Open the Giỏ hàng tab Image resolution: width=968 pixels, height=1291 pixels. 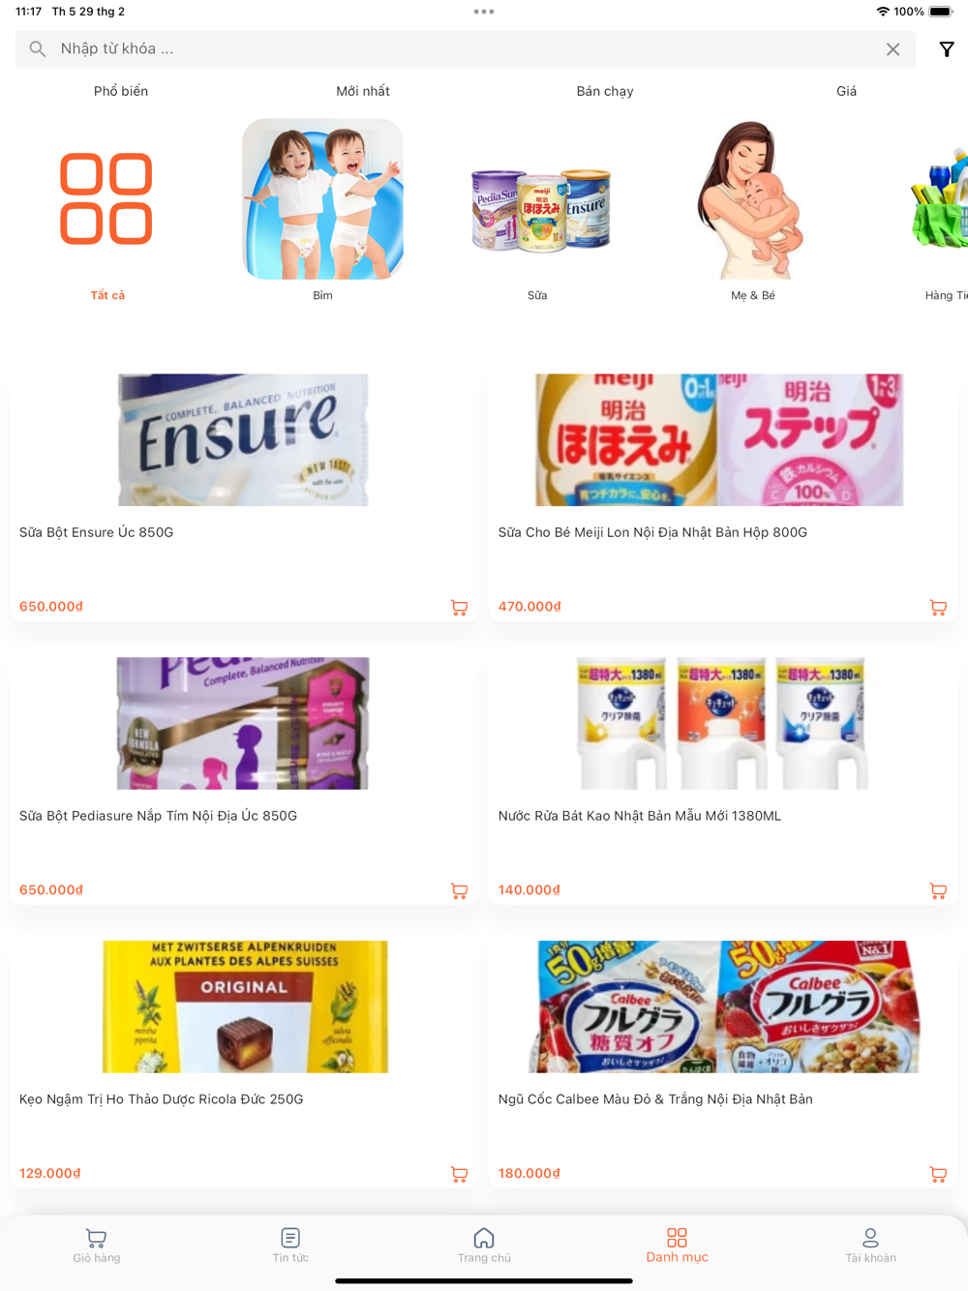(x=97, y=1246)
